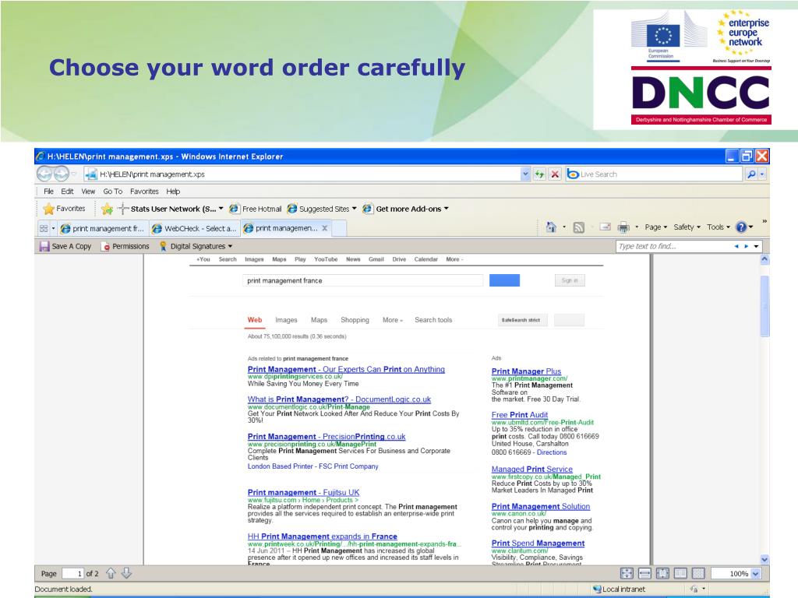
Task: Open the 'Print management - Fujitsu UK' result
Action: tap(303, 492)
